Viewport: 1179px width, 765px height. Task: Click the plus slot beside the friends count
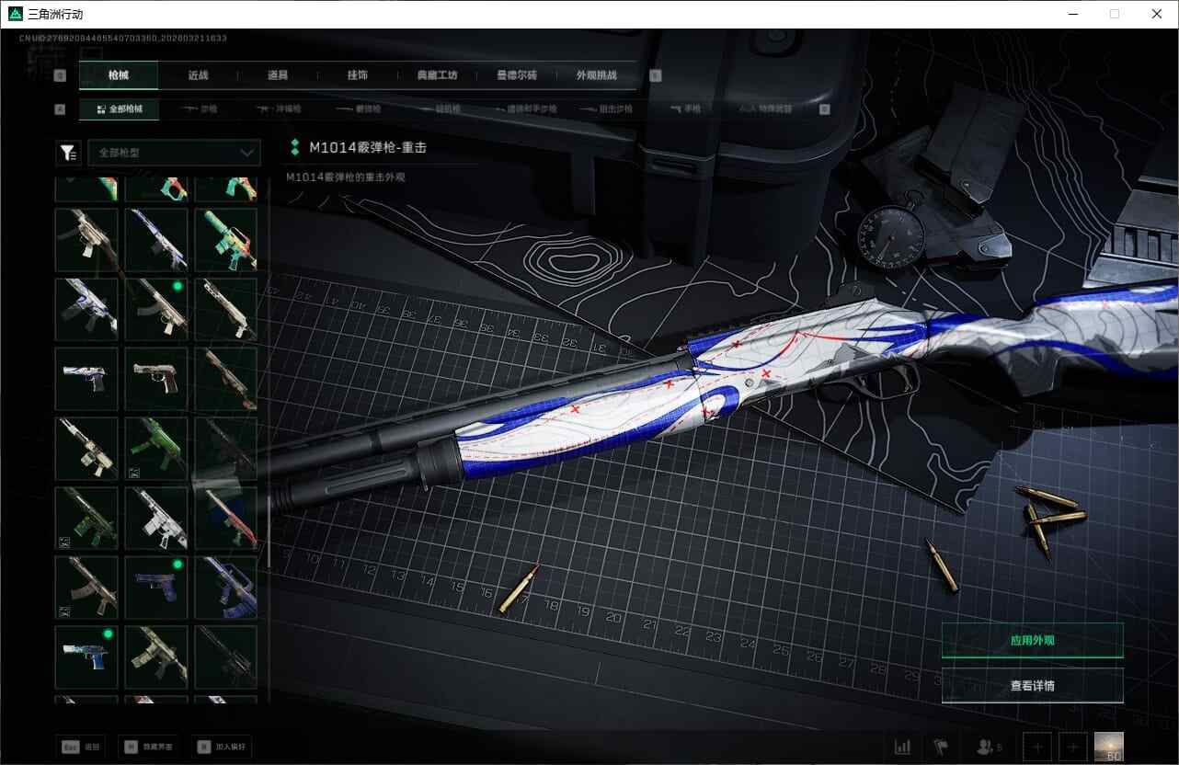pyautogui.click(x=1037, y=747)
